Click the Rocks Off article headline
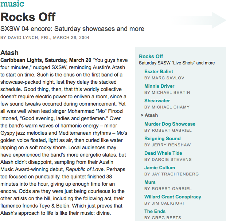This screenshot has height=221, width=226. (28, 17)
